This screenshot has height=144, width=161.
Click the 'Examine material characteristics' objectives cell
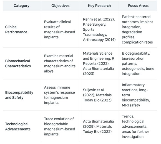60,63
